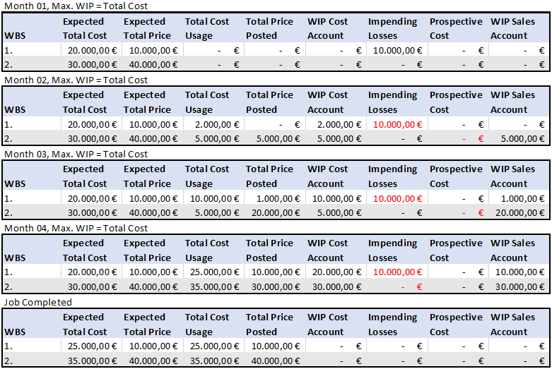The height and width of the screenshot is (369, 552).
Task: Click Month 02 WIP Sales Account 5.000,00 € cell
Action: pos(518,138)
